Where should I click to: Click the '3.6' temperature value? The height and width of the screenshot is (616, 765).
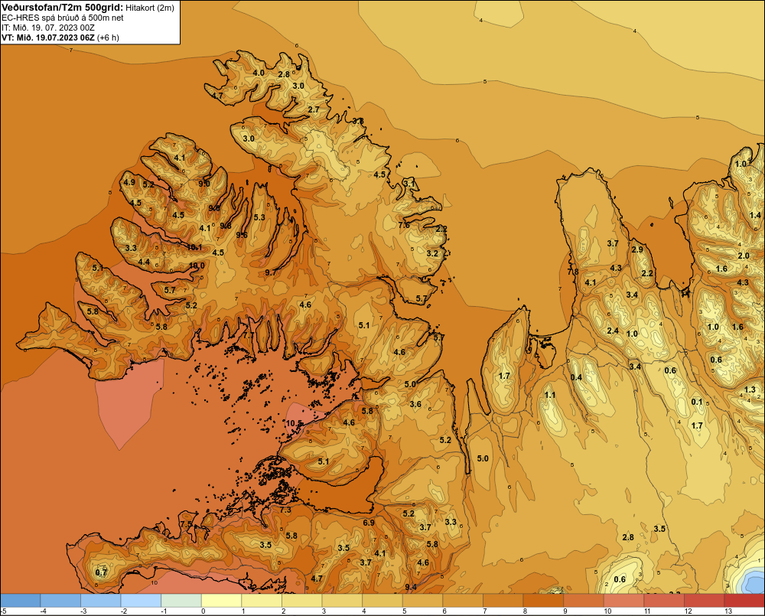click(x=415, y=404)
